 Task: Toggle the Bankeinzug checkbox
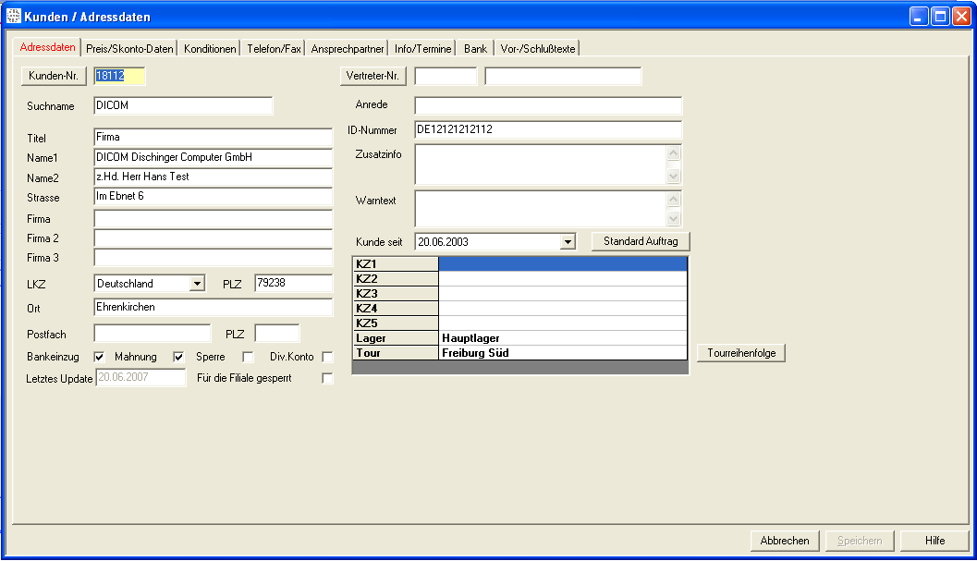[x=100, y=357]
